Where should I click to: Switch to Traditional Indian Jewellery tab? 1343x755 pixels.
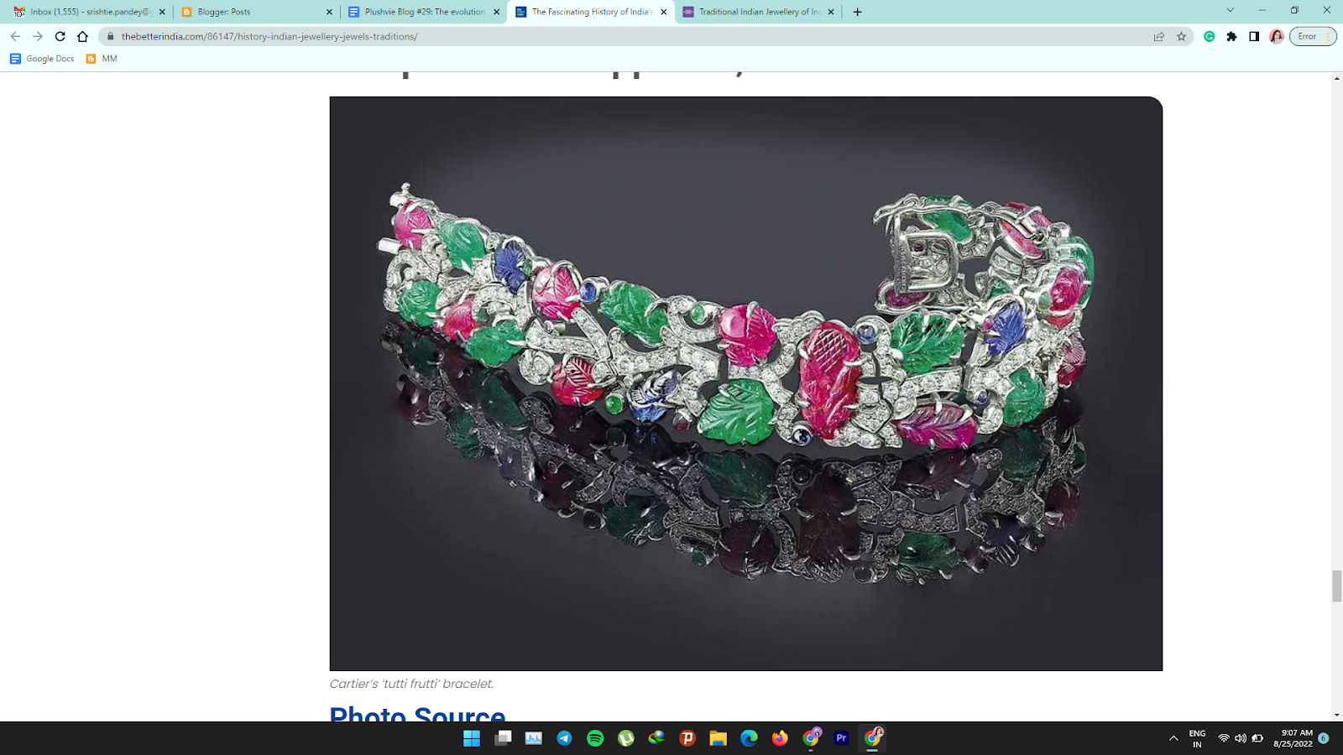click(759, 12)
